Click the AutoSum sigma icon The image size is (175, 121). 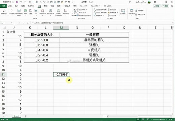pos(12,11)
